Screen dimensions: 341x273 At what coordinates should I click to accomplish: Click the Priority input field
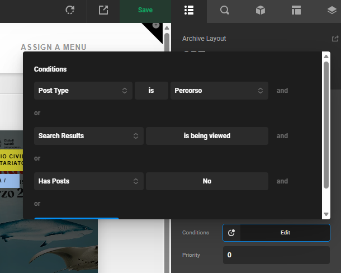(x=276, y=255)
